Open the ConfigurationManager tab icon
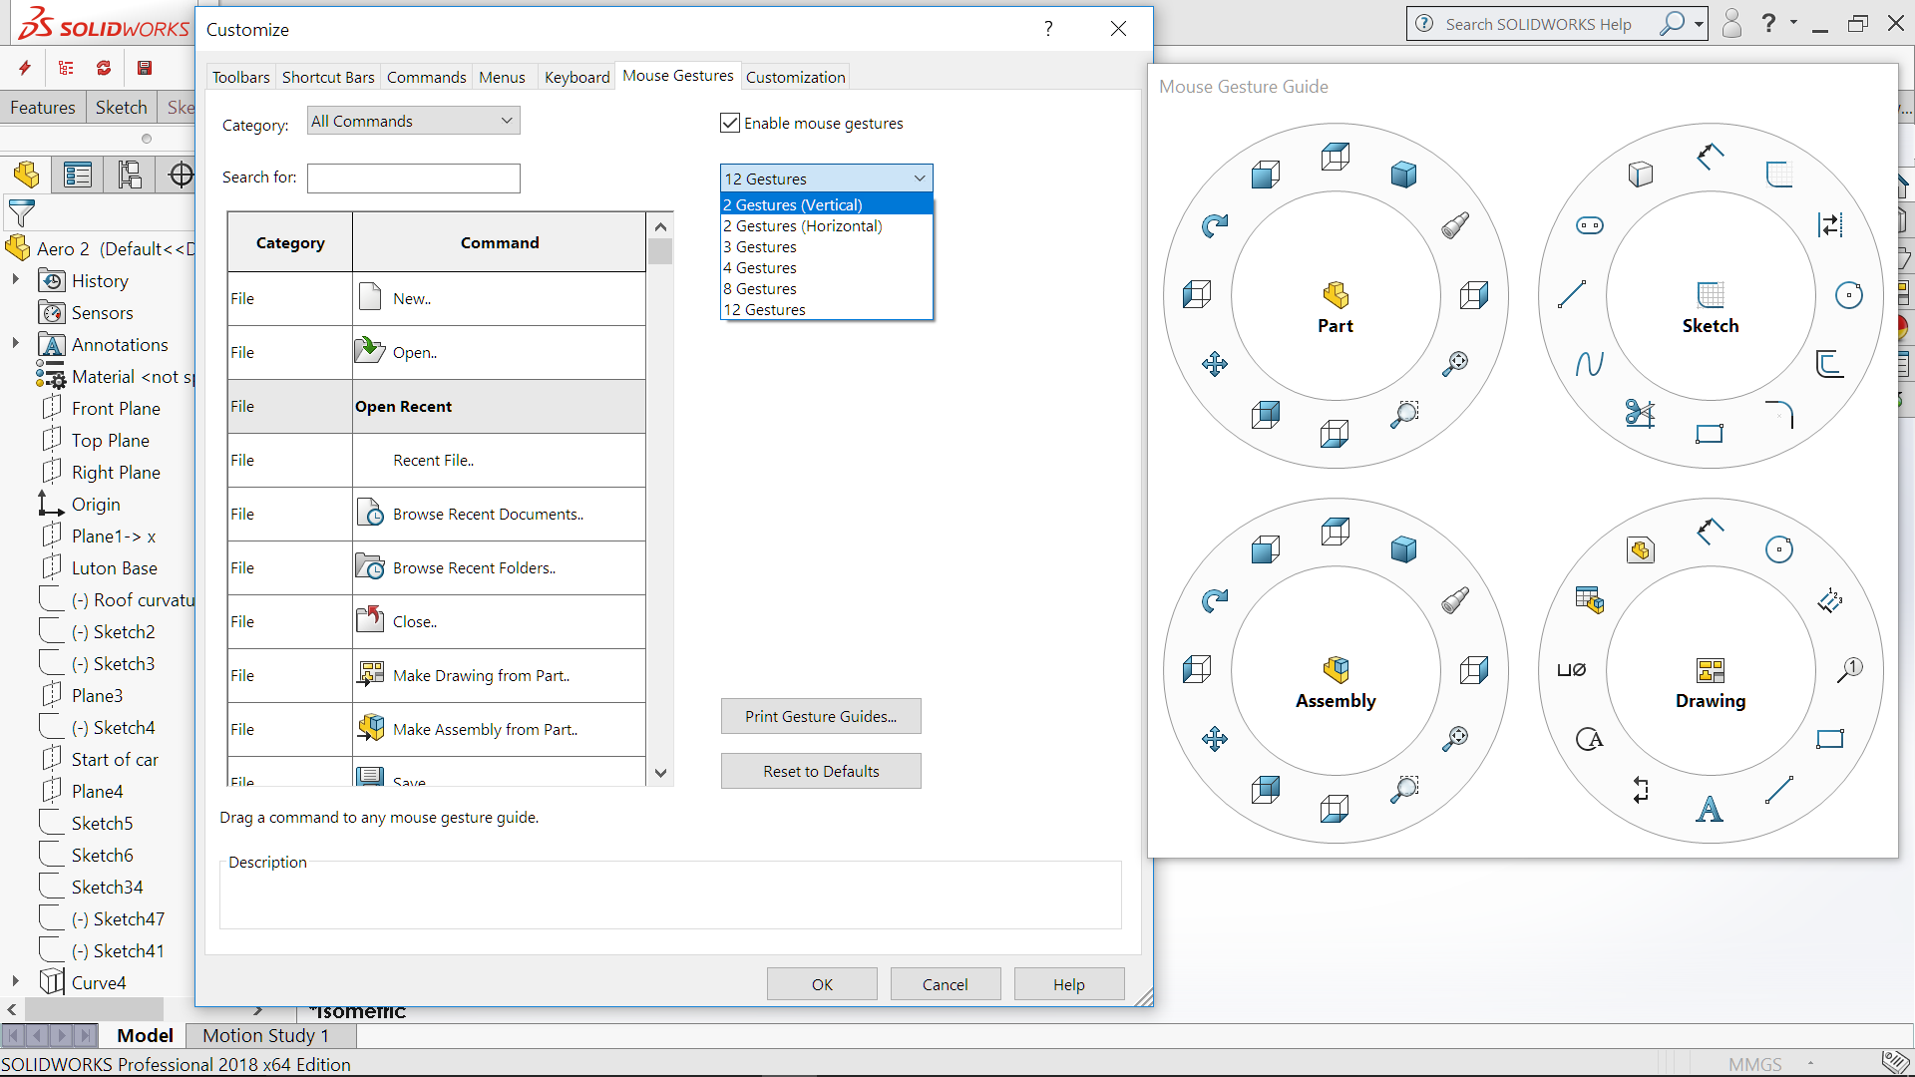 [x=130, y=176]
